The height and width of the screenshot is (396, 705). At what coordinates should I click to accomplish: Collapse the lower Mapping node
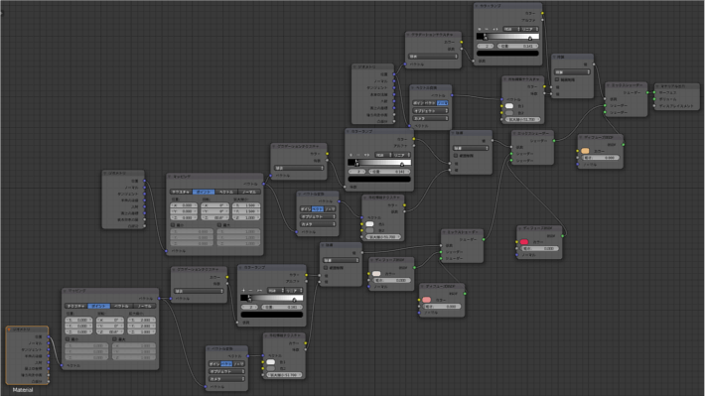point(66,291)
